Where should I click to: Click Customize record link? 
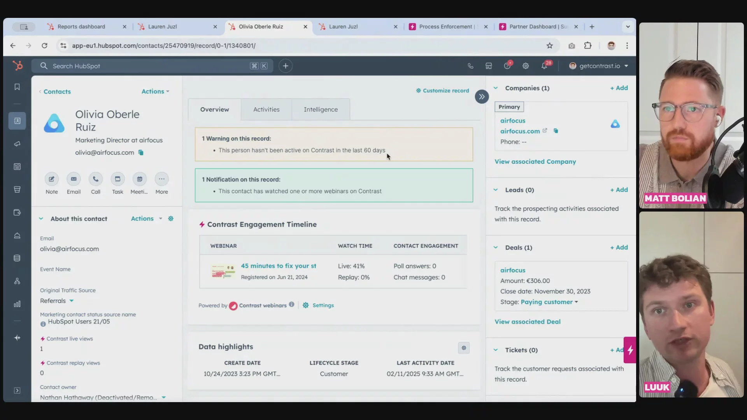pyautogui.click(x=443, y=91)
